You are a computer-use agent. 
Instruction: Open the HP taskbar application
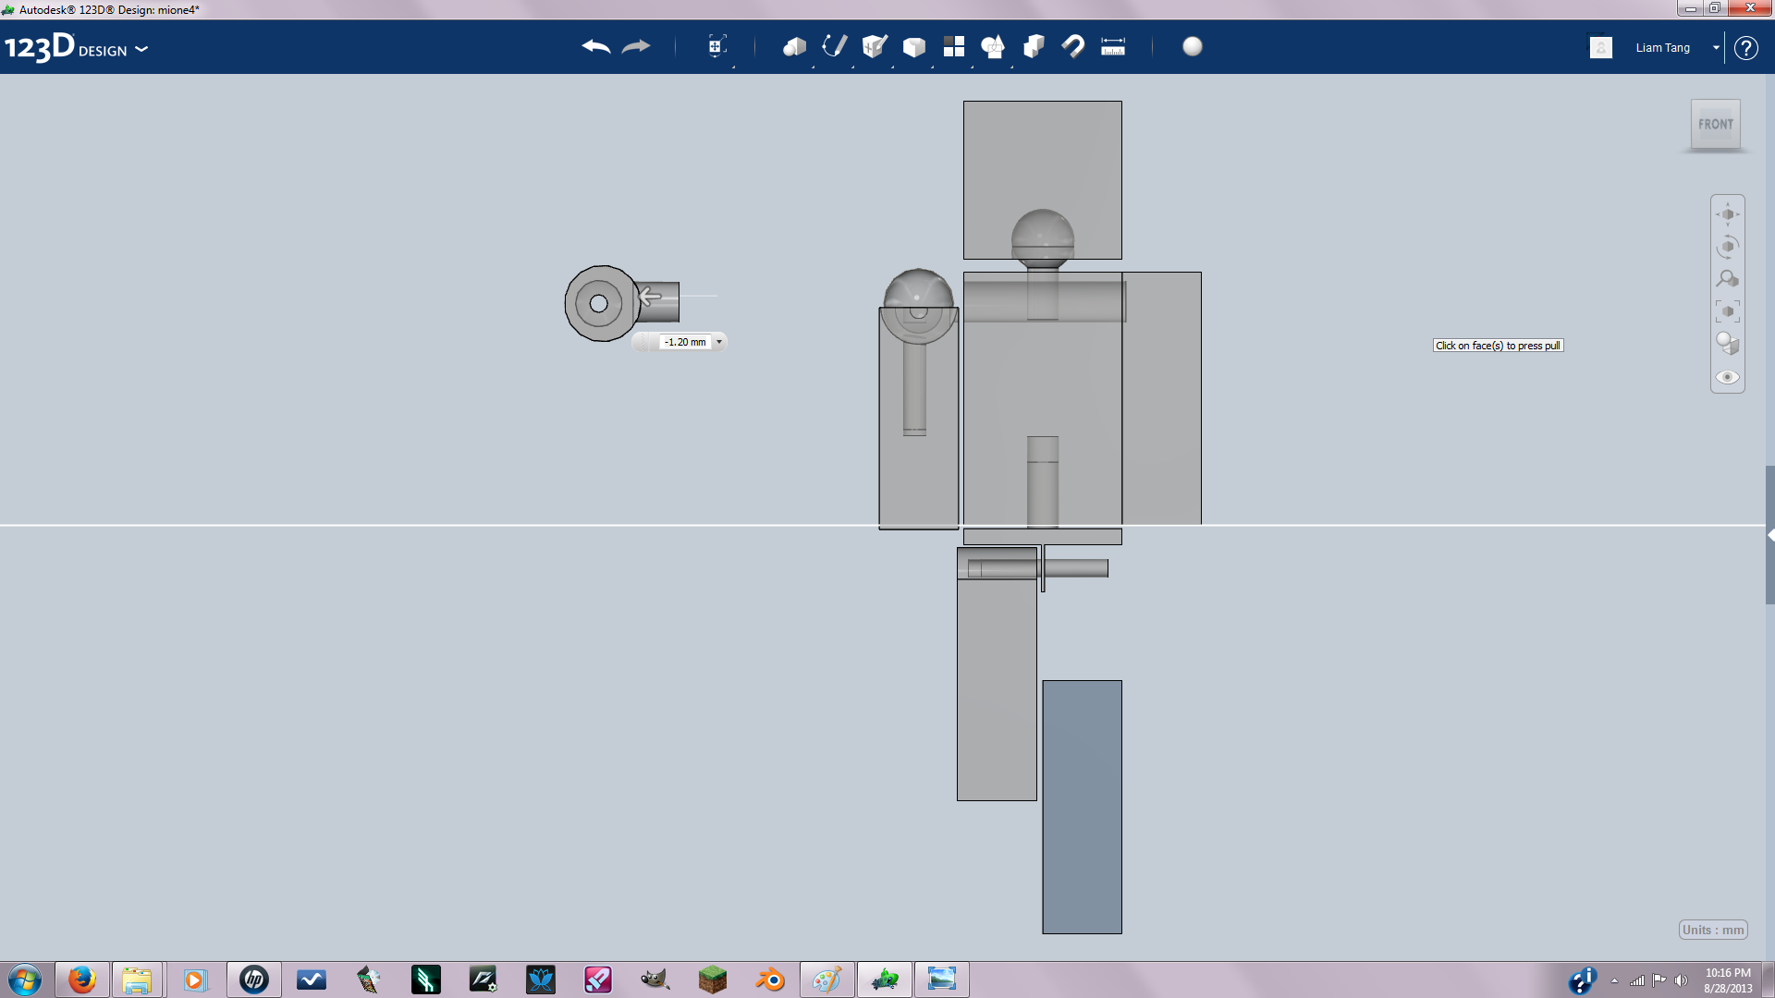coord(253,980)
